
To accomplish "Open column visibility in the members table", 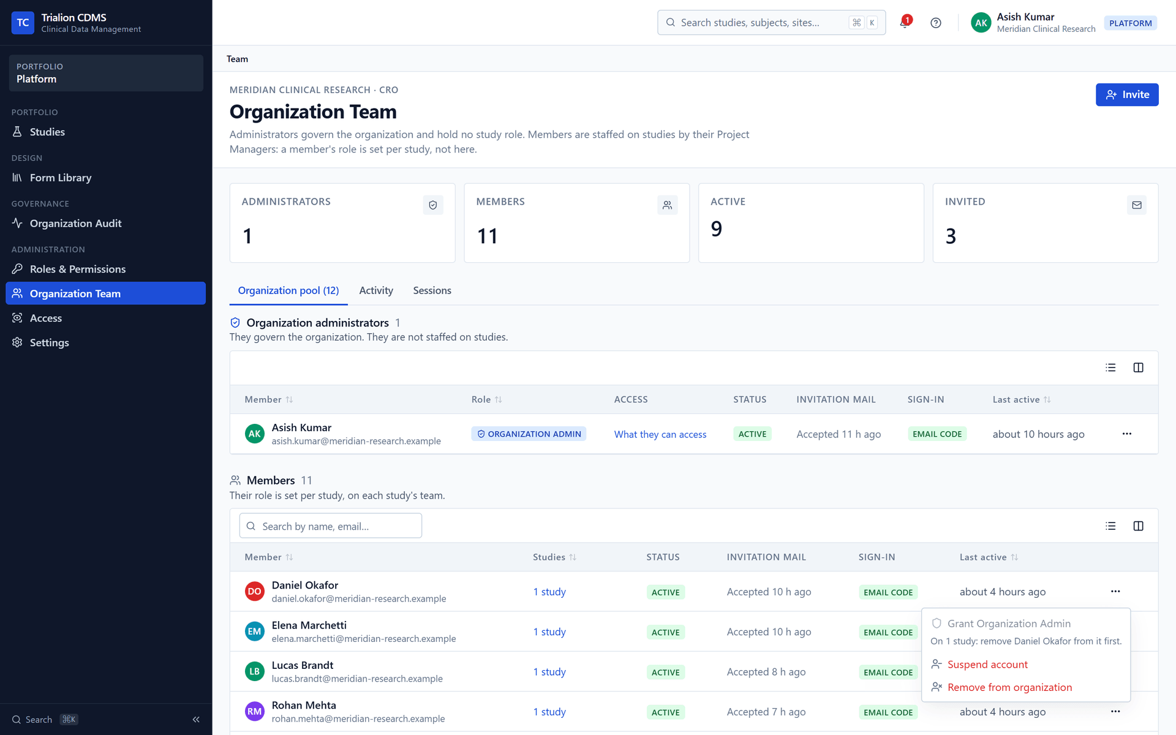I will (1138, 526).
